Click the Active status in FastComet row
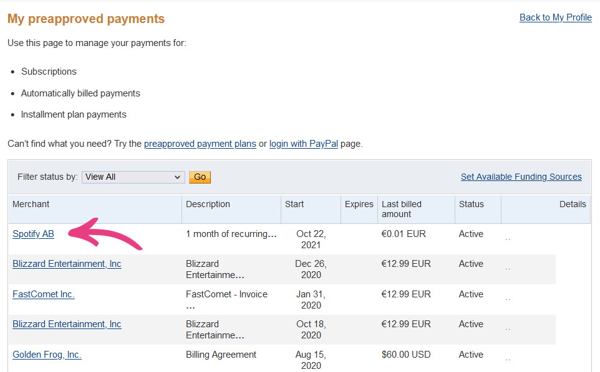600x372 pixels. tap(471, 294)
